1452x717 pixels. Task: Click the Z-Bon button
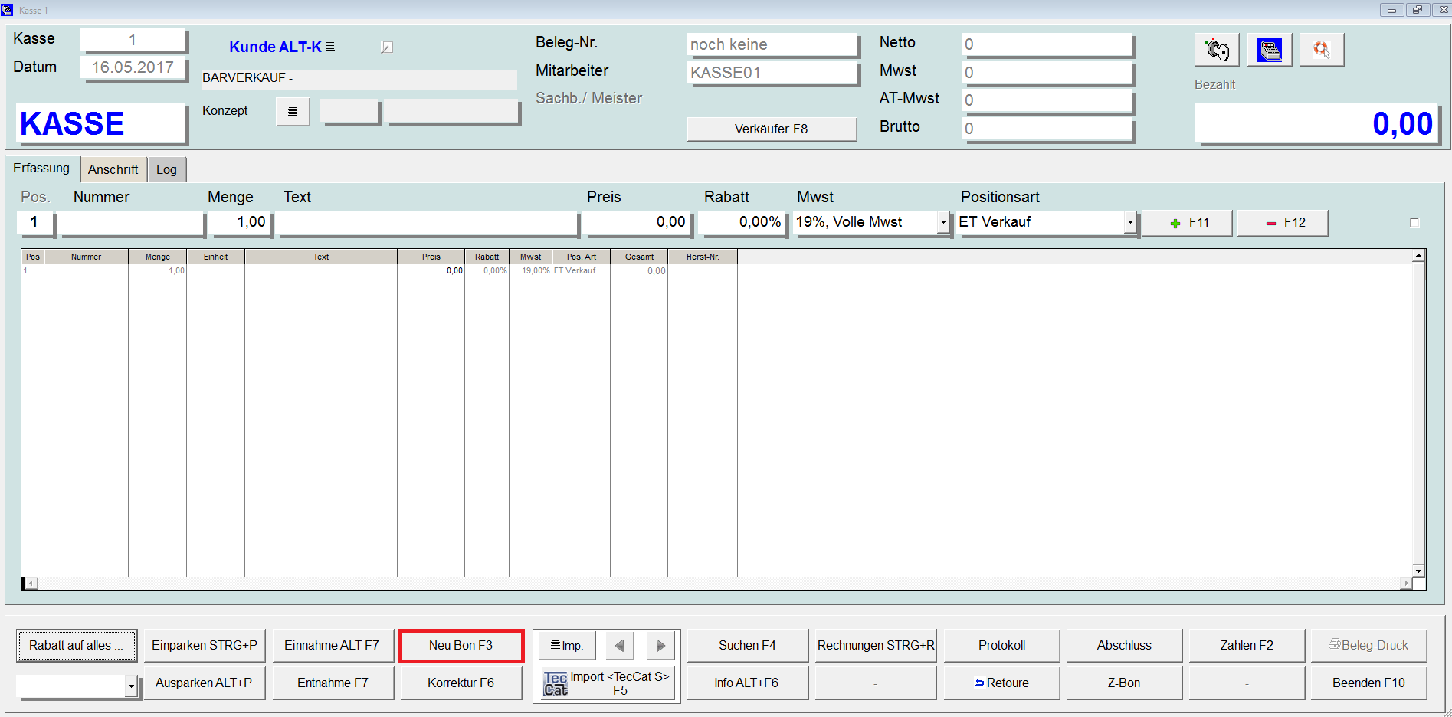tap(1124, 683)
